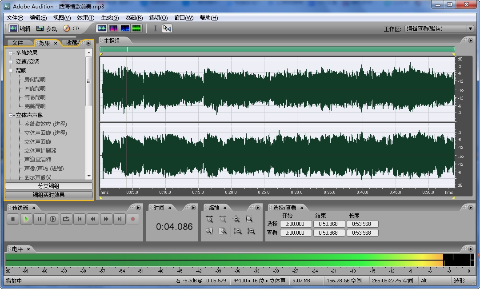The image size is (480, 289).
Task: Zoom in horizontally on the waveform
Action: coord(209,219)
